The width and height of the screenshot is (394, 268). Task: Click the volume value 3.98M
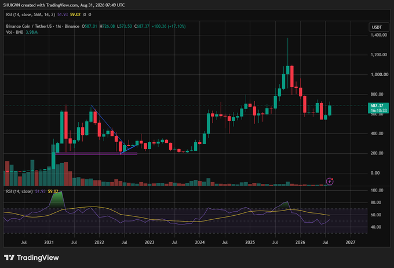point(32,32)
